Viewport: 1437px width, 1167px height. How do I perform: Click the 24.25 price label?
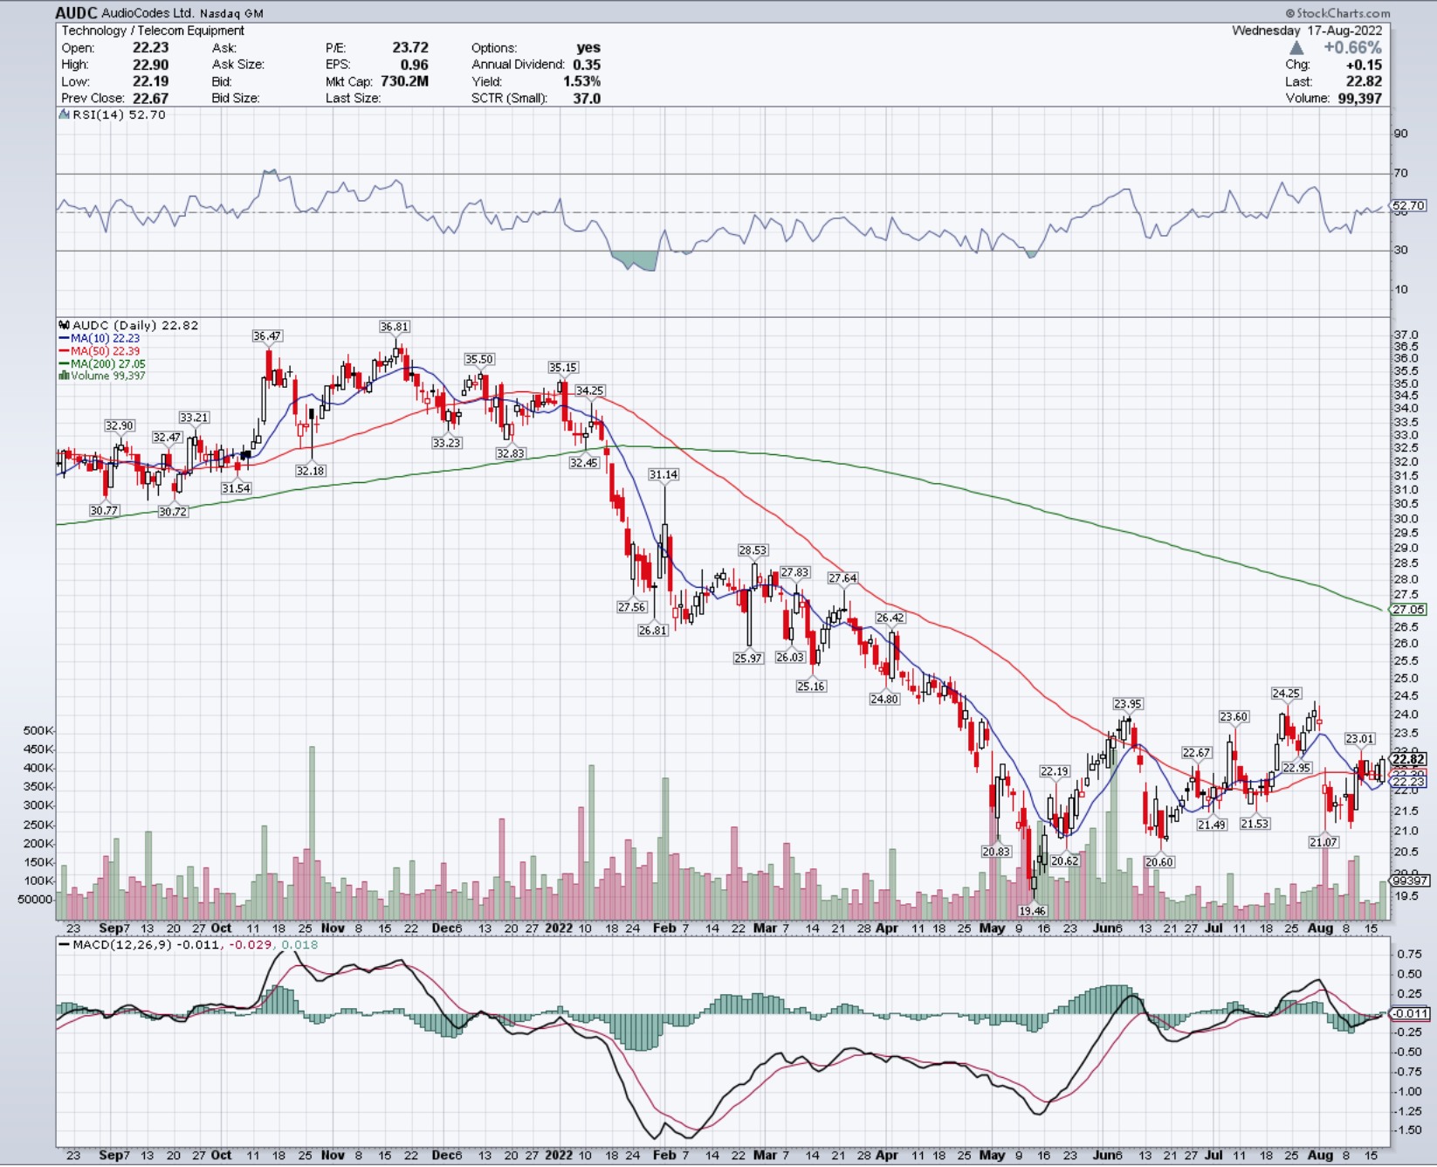1286,694
